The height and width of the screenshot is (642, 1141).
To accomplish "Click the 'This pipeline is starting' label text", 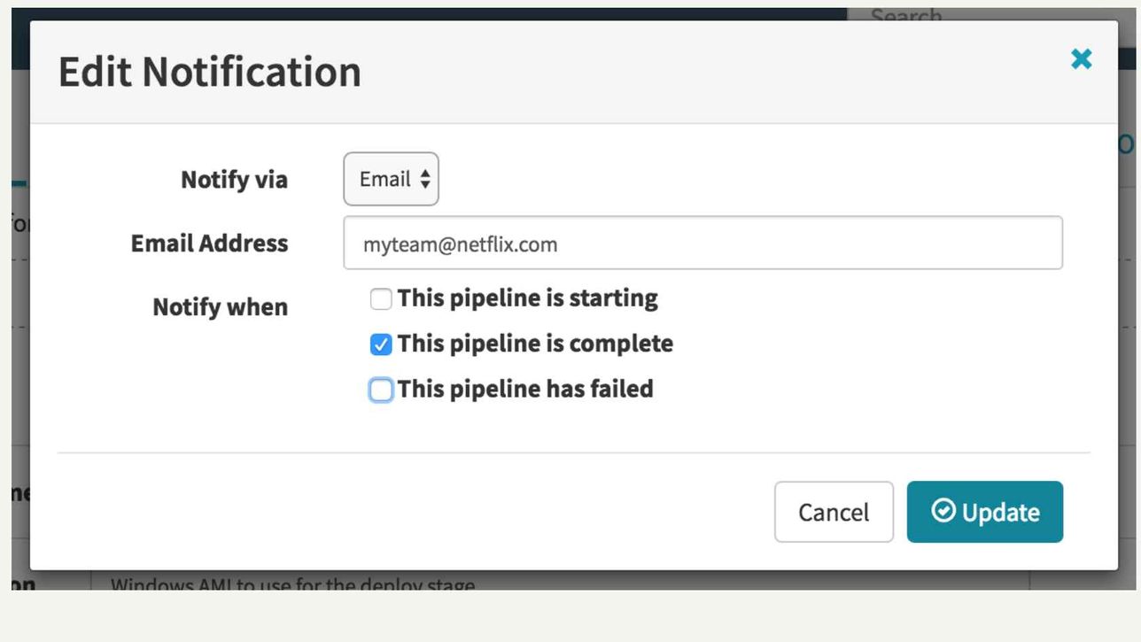I will (x=527, y=298).
